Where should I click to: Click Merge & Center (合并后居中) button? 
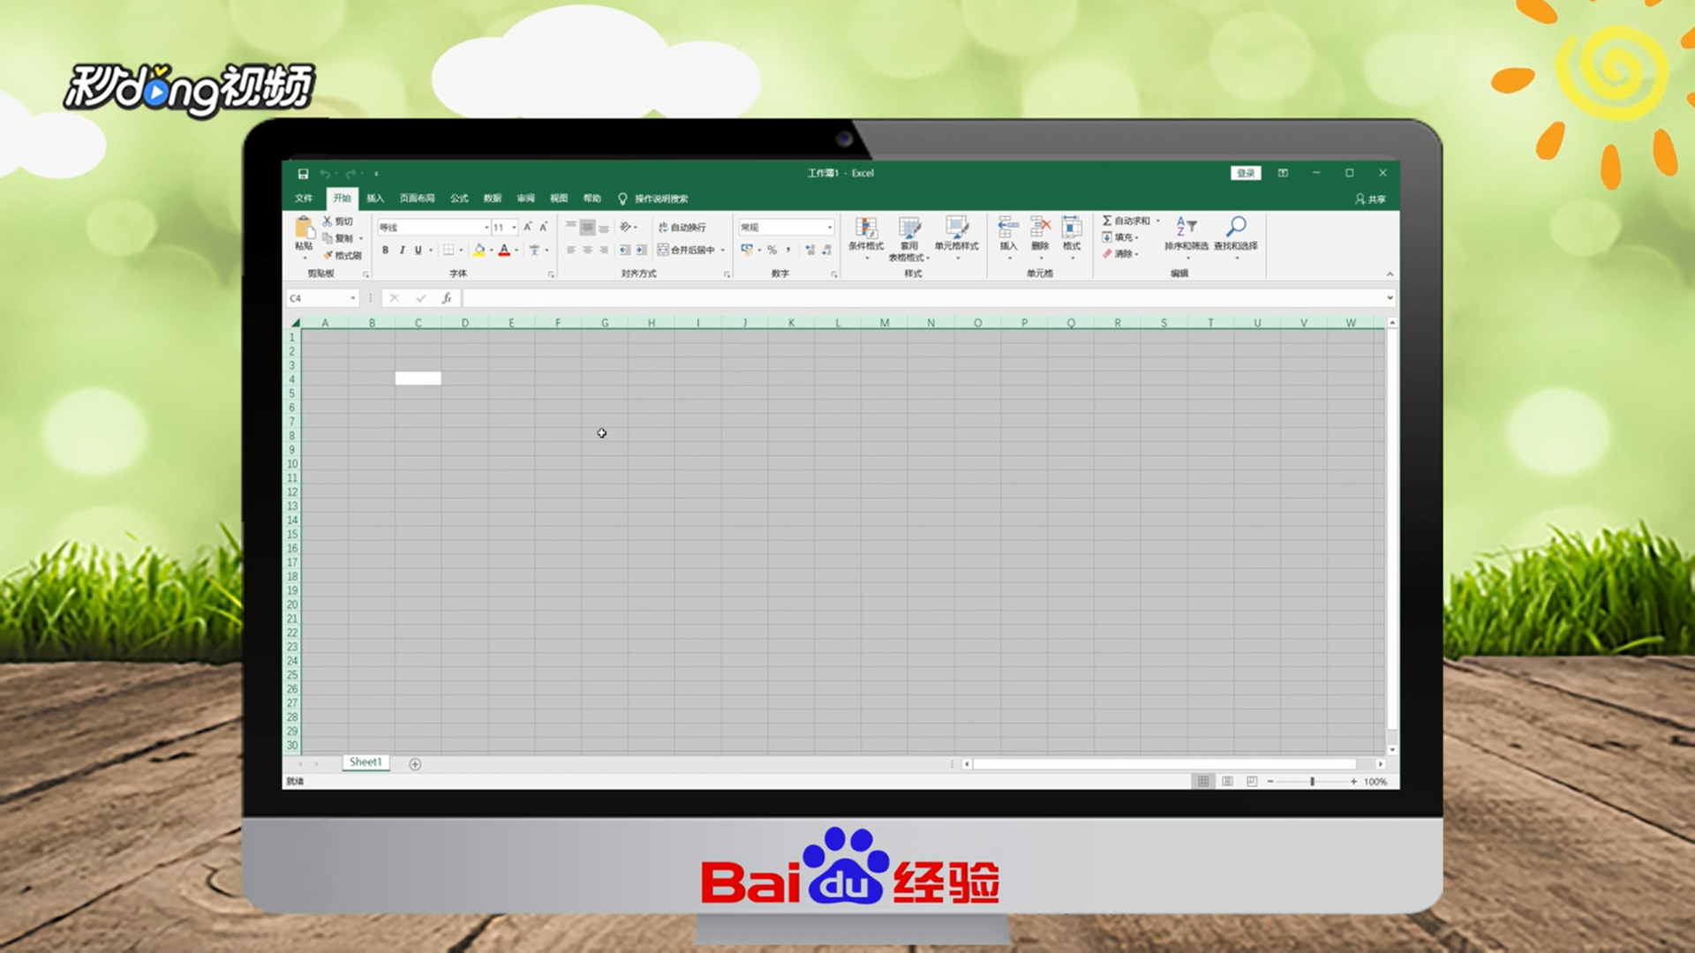(x=687, y=251)
